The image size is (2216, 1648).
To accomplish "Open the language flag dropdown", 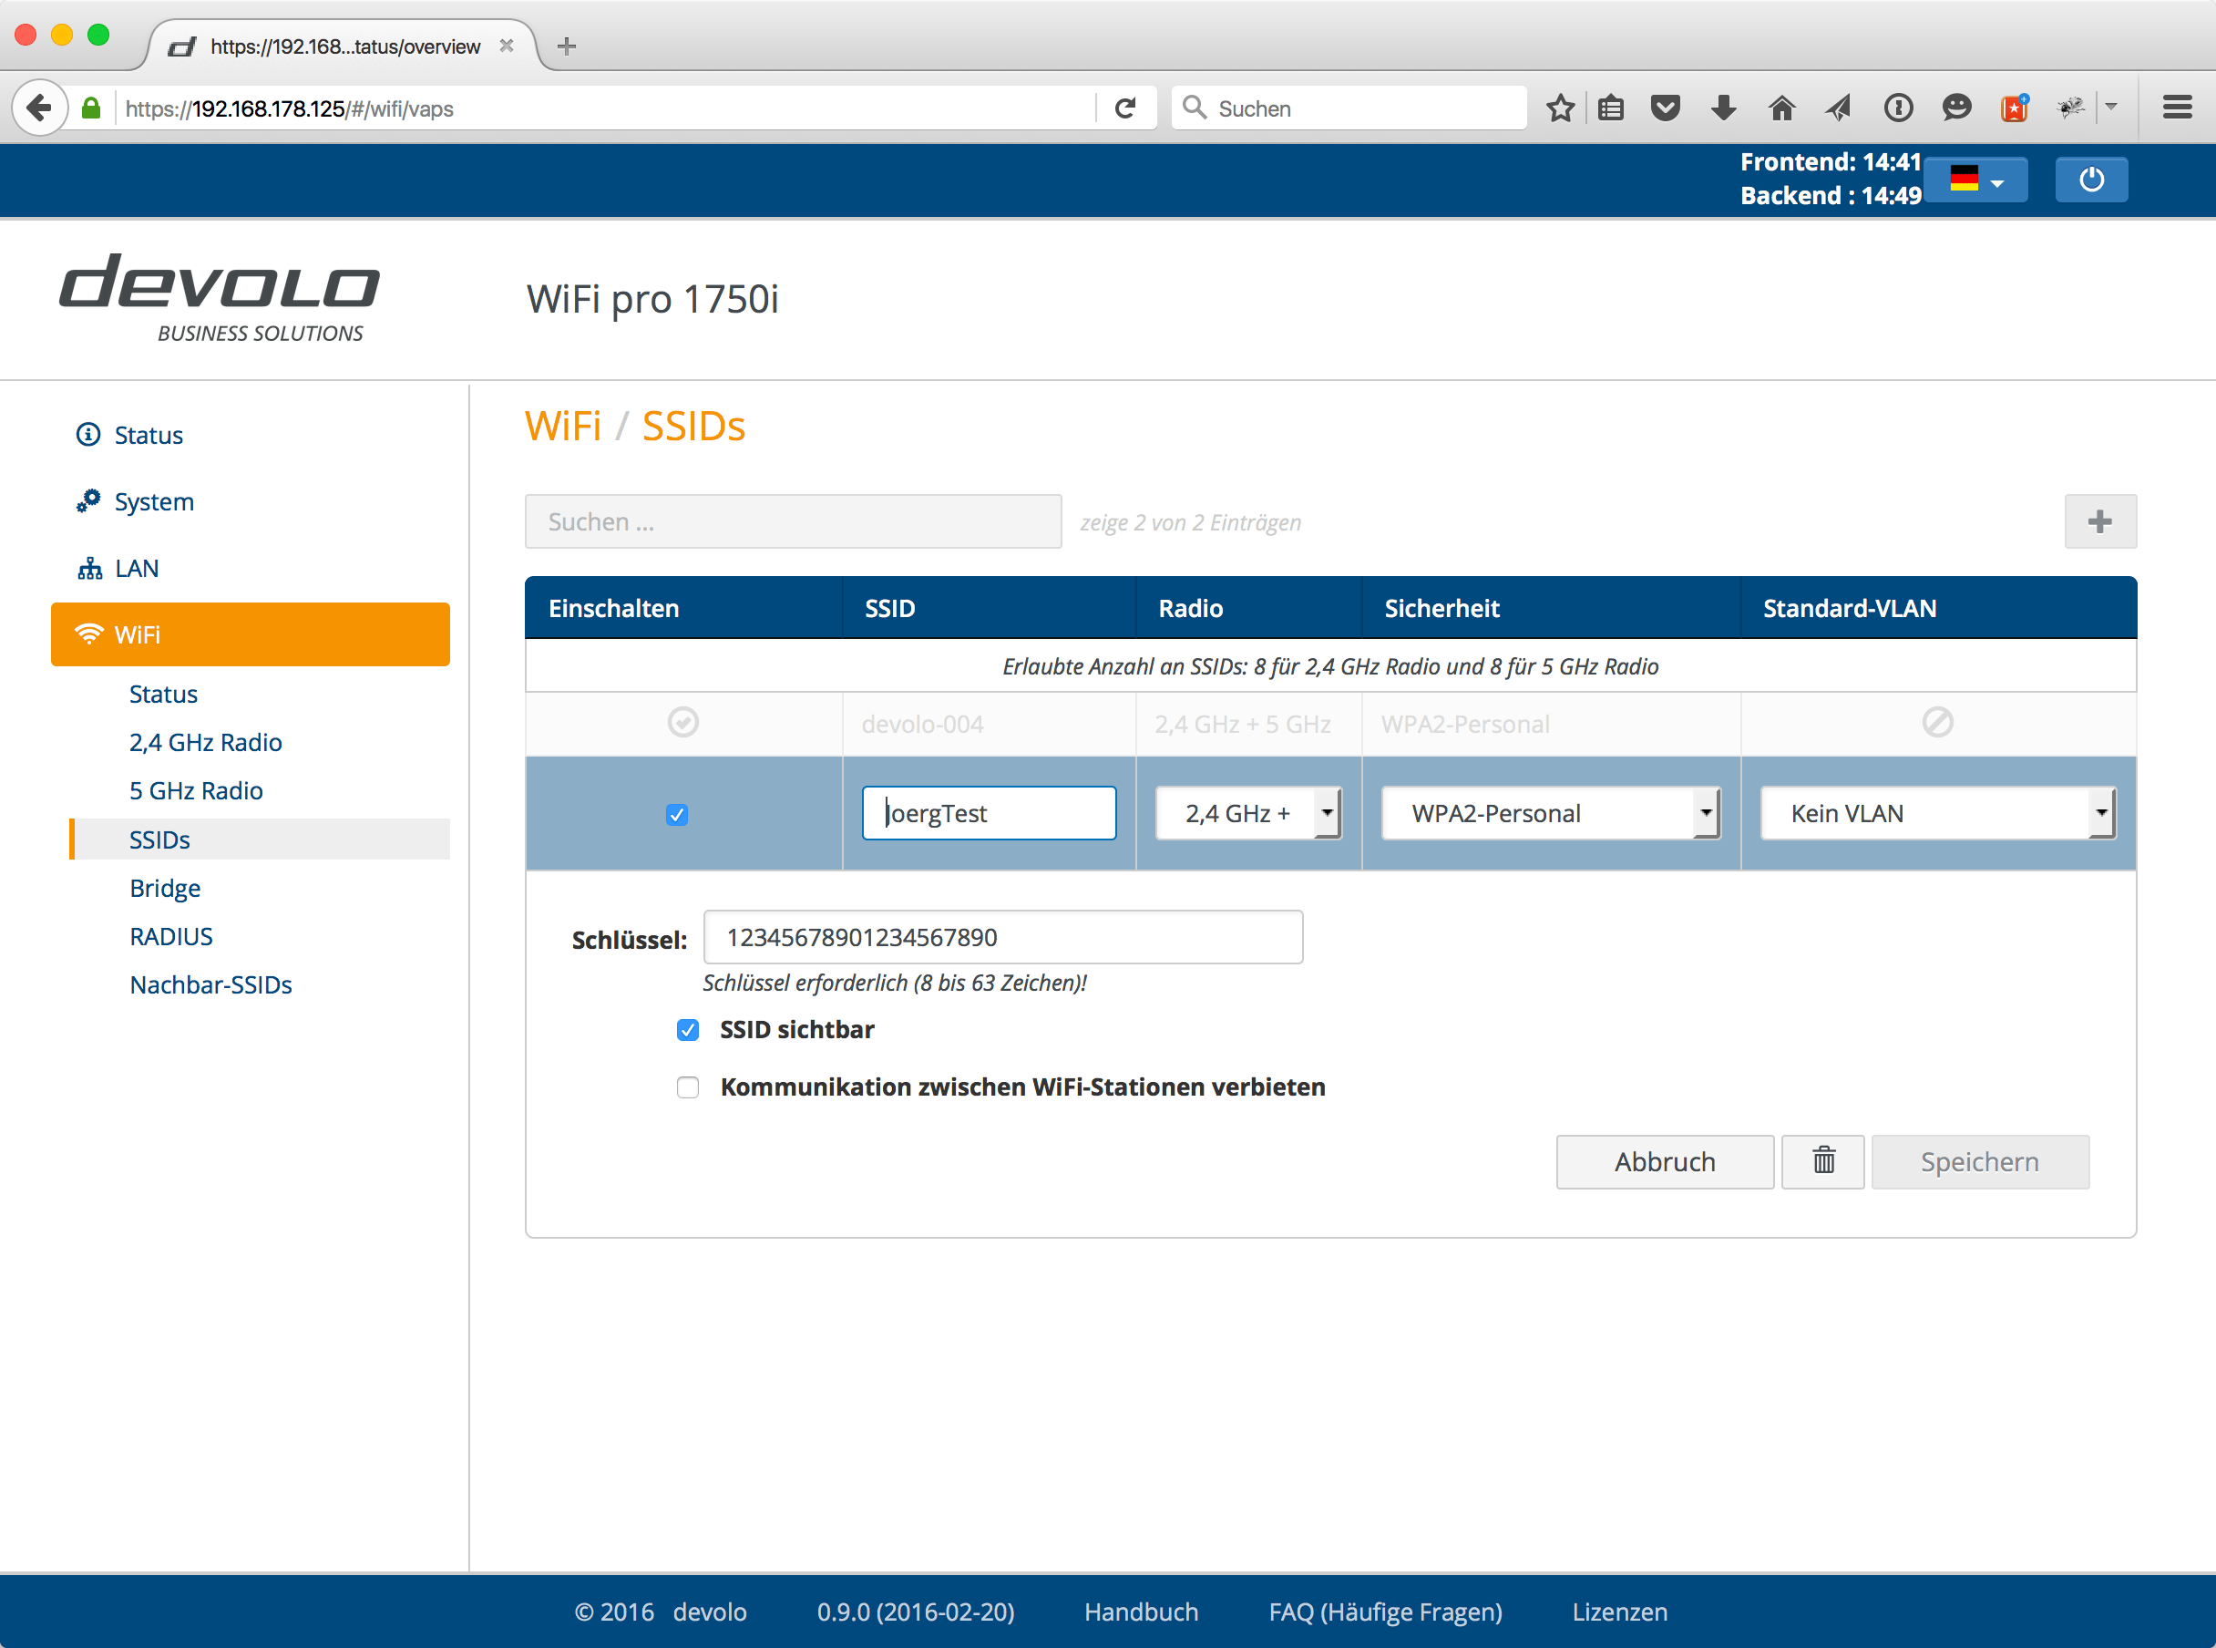I will tap(1975, 180).
